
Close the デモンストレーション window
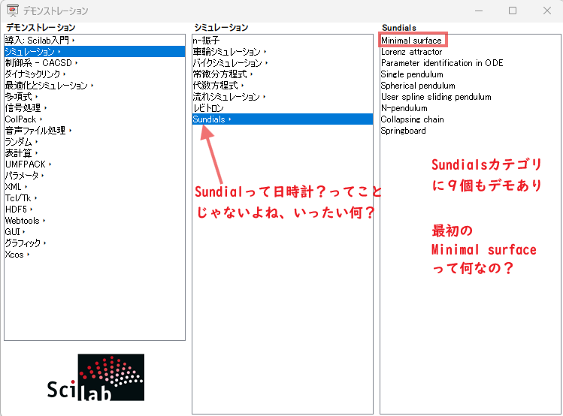[547, 11]
